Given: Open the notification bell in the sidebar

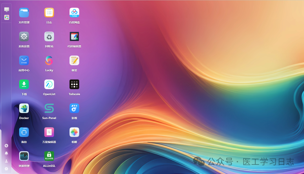Looking at the screenshot, I should pyautogui.click(x=6, y=154).
